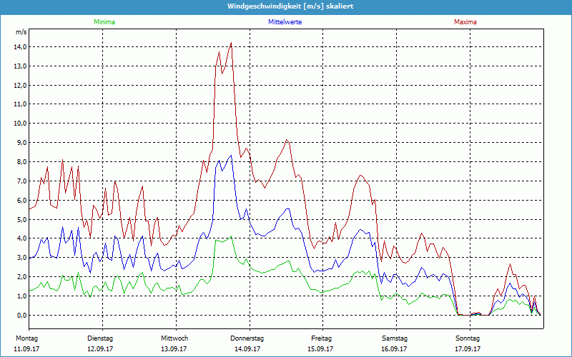Image resolution: width=572 pixels, height=357 pixels.
Task: Click the 4,0 y-axis value
Action: (21, 238)
